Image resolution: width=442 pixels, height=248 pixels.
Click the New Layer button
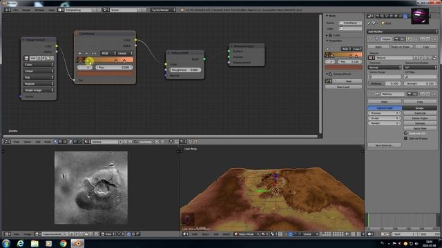343,87
